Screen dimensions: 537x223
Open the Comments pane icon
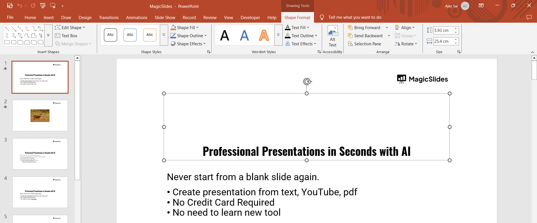[x=529, y=17]
